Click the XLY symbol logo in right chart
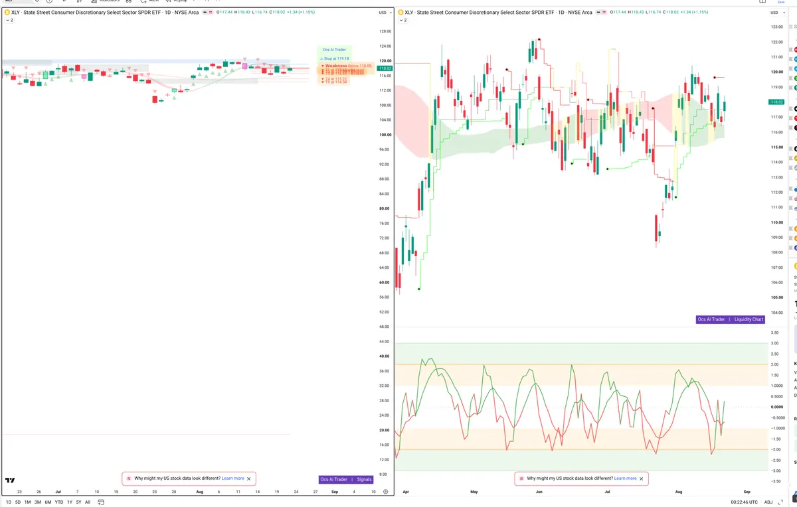 pyautogui.click(x=400, y=13)
